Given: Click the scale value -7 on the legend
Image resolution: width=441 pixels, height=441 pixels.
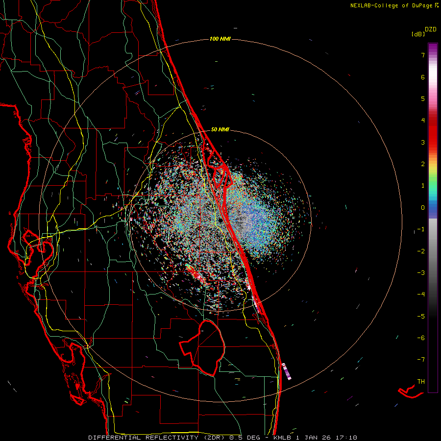Looking at the screenshot, I should [421, 360].
